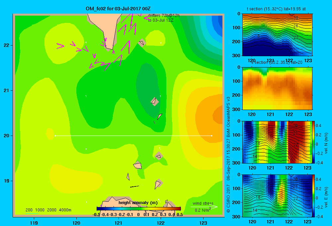Select the 'wind stress' label
Viewport: 332px width, 226px height.
[x=203, y=203]
